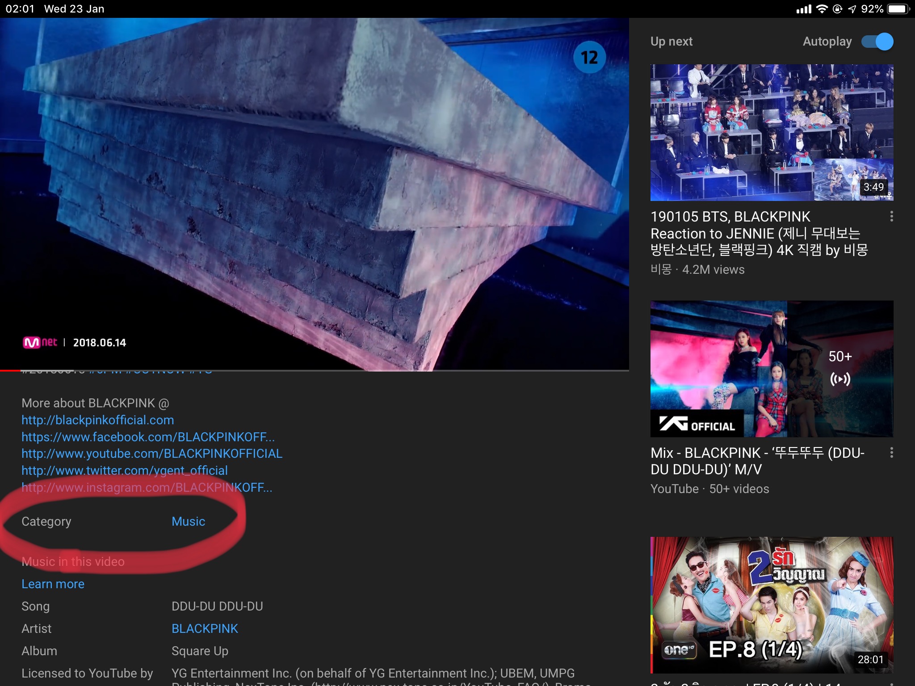This screenshot has height=686, width=915.
Task: Play the 190105 BTS BLACKPINK Reaction thumbnail
Action: [x=772, y=133]
